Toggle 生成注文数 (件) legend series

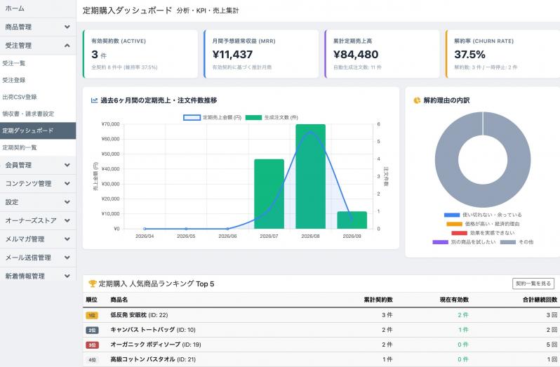(x=272, y=117)
